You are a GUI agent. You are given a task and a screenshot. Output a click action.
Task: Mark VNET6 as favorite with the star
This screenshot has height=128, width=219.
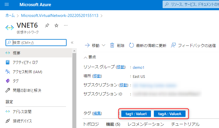tap(56, 25)
